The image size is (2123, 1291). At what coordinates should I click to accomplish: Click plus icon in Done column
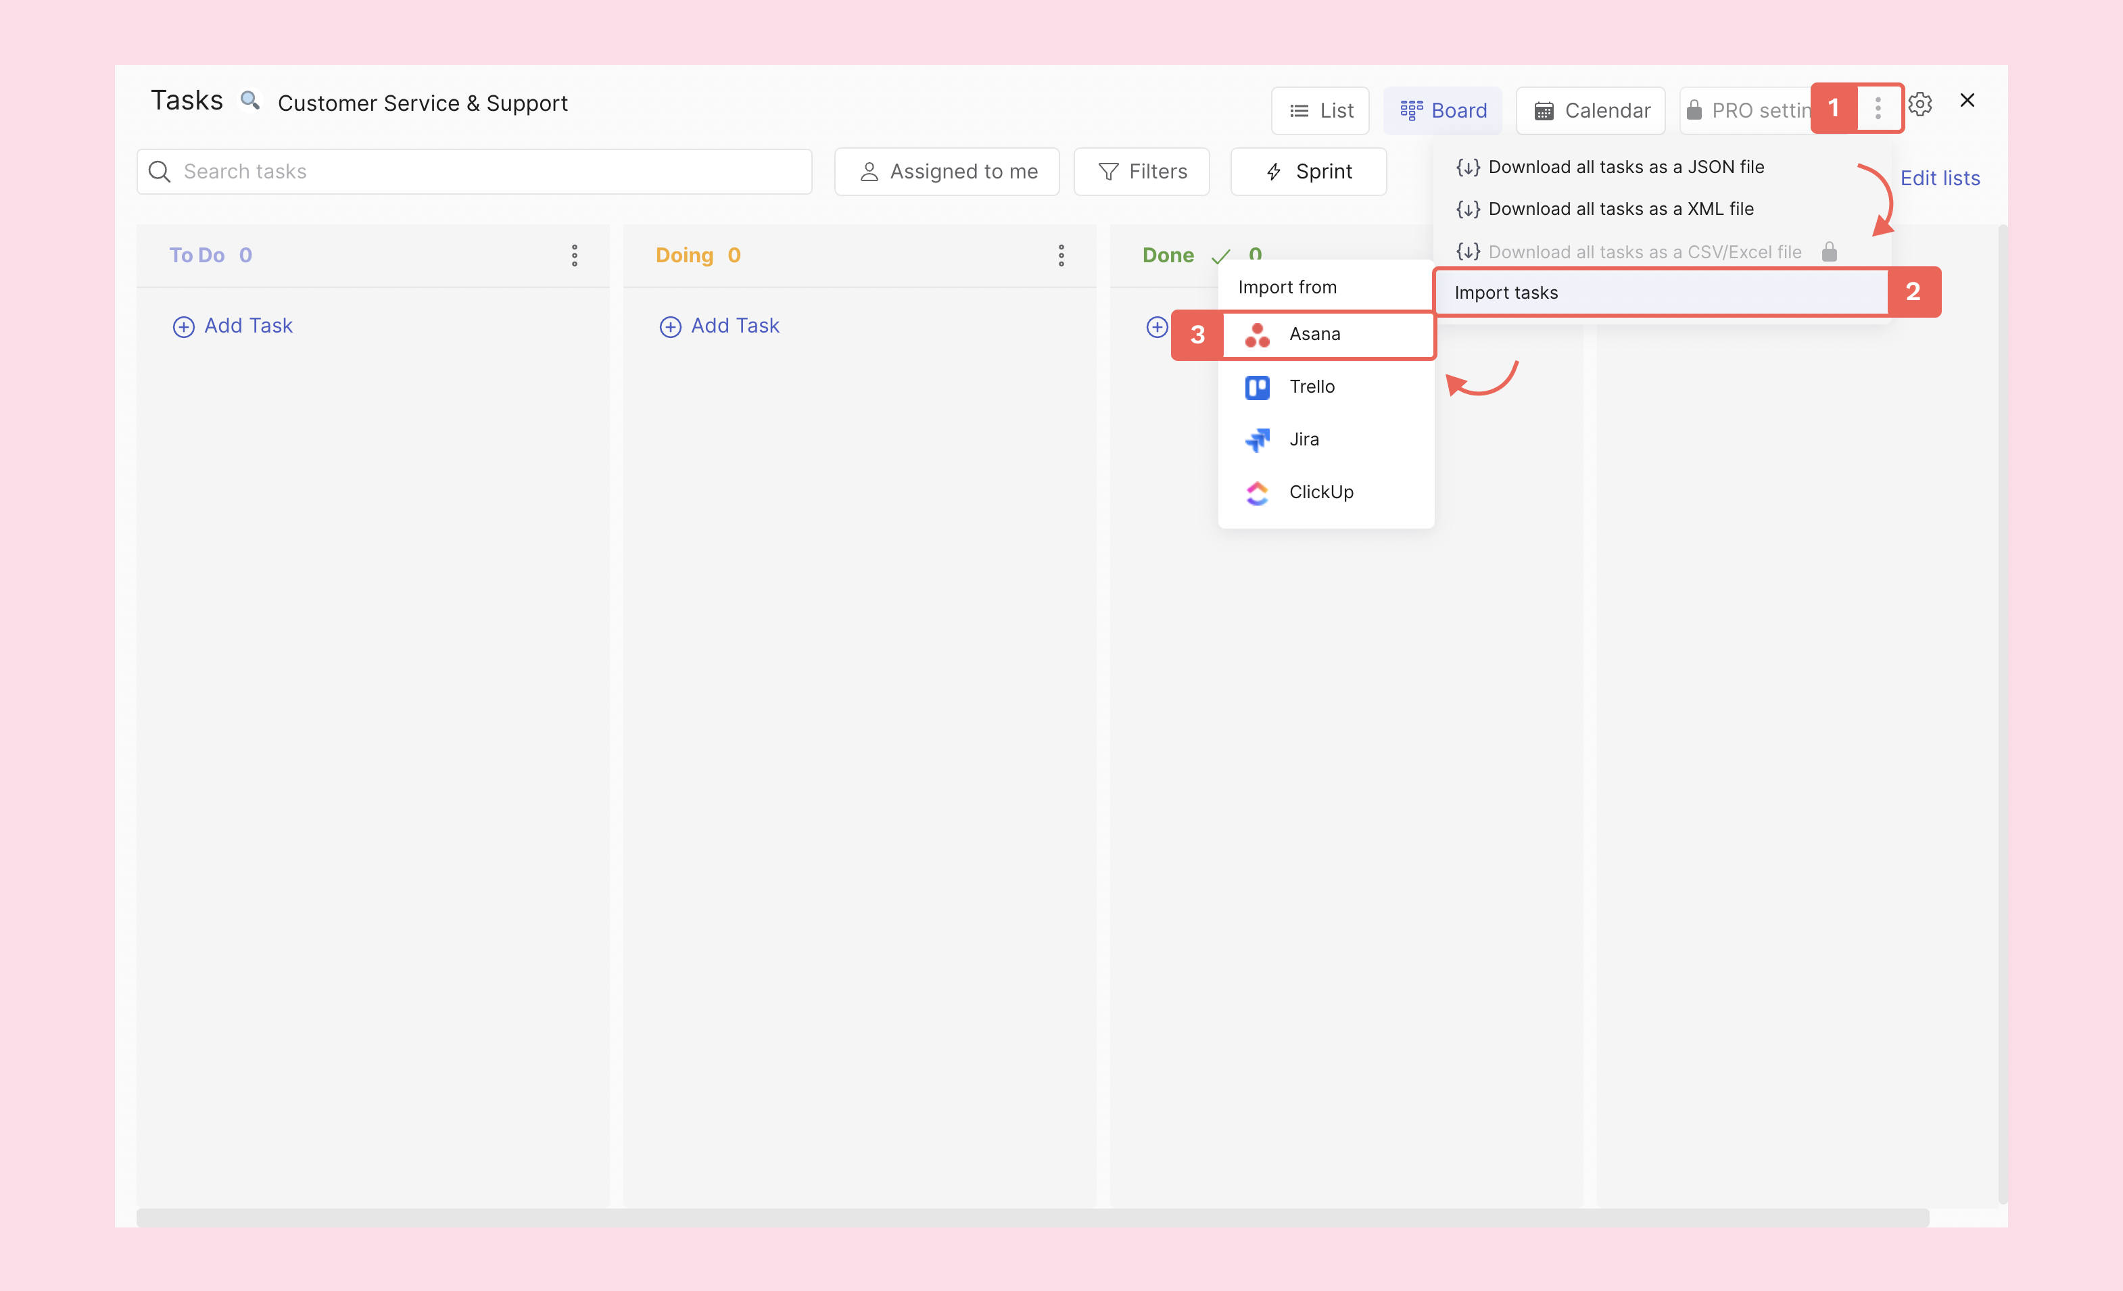[1157, 326]
